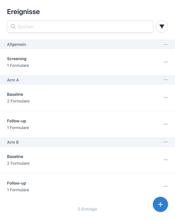Click the Arm B group header
Viewport: 175px width, 219px height.
(x=73, y=142)
